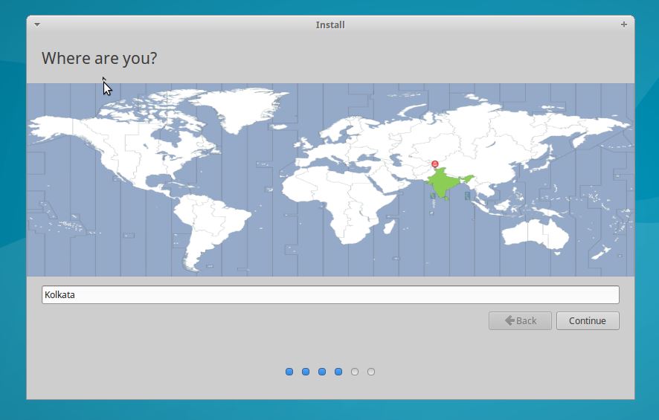Click the last empty progress dot
This screenshot has height=420, width=659.
tap(371, 372)
